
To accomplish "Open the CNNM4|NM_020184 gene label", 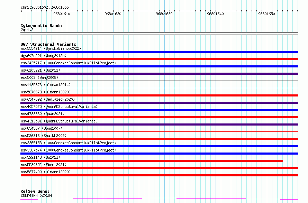I will click(36, 195).
